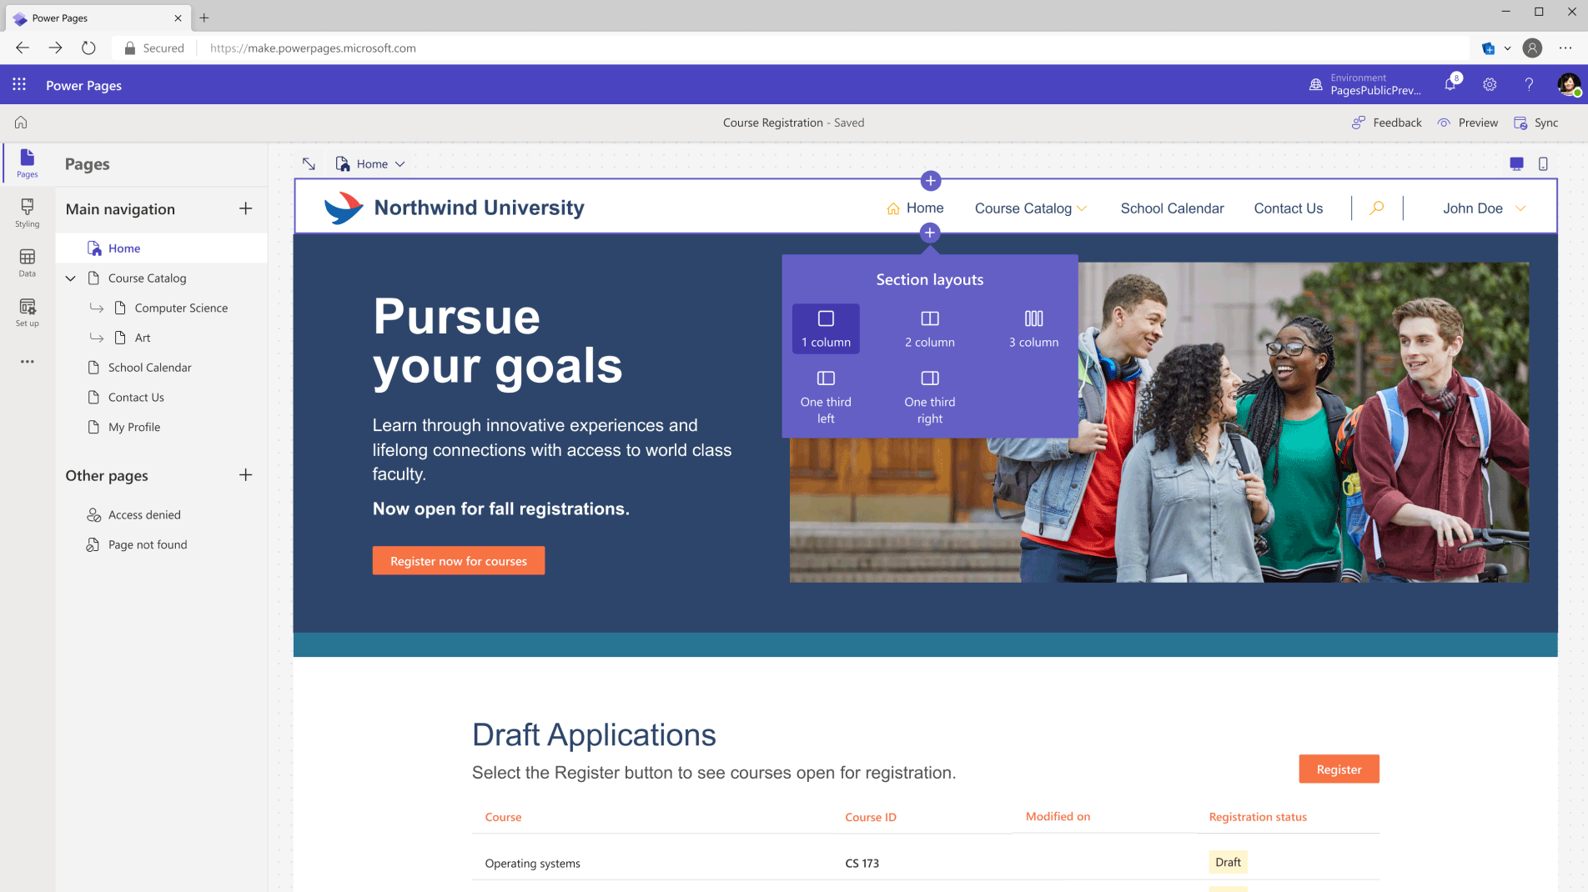Expand the editor to full screen arrows

point(309,164)
